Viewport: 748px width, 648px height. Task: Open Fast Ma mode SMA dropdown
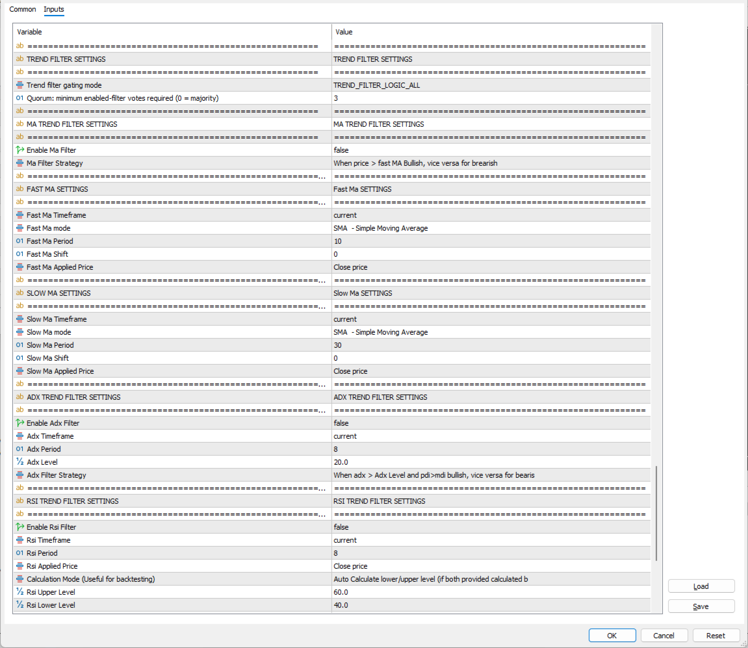(x=491, y=228)
